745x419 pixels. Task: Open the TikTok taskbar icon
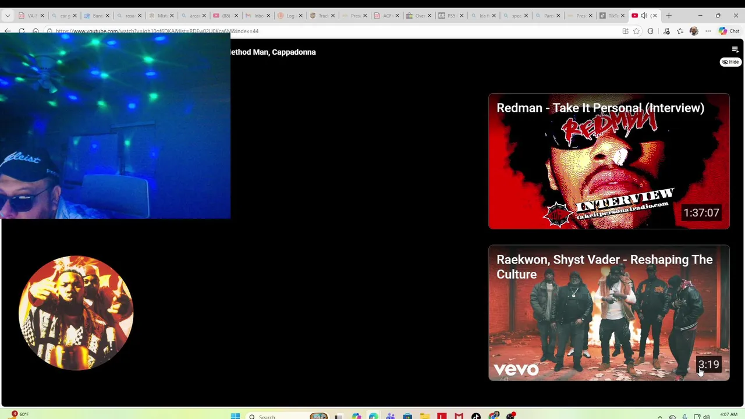click(476, 416)
